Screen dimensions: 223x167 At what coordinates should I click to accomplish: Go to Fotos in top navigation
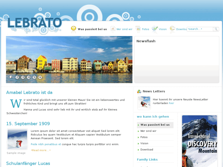[145, 29]
